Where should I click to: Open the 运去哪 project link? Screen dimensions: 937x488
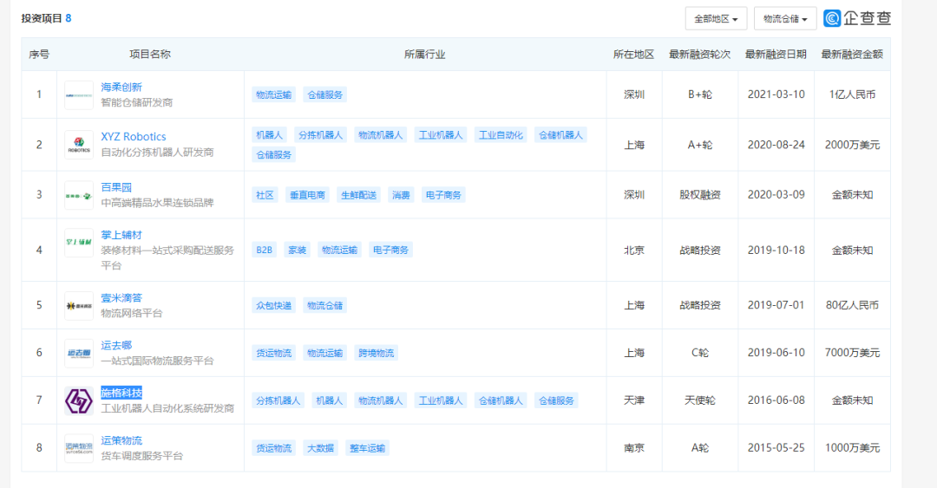(116, 345)
